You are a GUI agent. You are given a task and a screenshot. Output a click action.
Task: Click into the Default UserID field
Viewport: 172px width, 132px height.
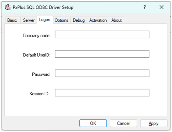[102, 54]
